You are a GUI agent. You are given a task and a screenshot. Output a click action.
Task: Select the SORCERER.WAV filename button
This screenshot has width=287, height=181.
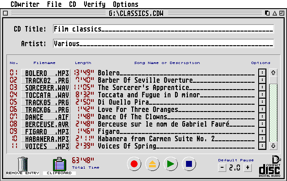(46, 87)
